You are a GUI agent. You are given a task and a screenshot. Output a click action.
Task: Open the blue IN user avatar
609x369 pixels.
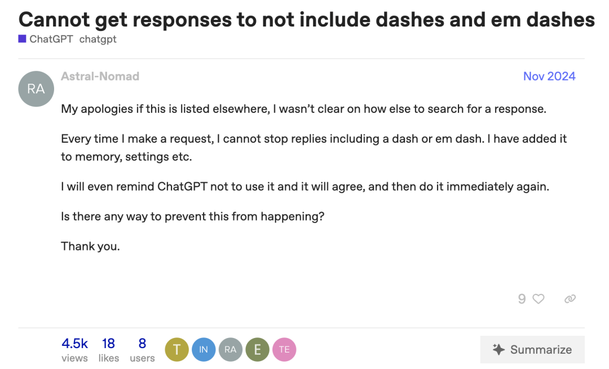coord(204,350)
